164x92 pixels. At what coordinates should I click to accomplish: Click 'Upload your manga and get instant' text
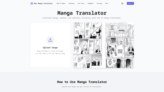(82, 87)
